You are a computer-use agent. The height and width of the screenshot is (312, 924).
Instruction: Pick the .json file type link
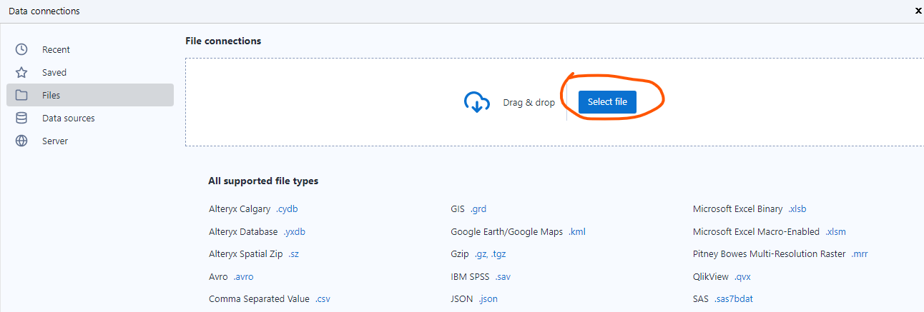coord(488,299)
